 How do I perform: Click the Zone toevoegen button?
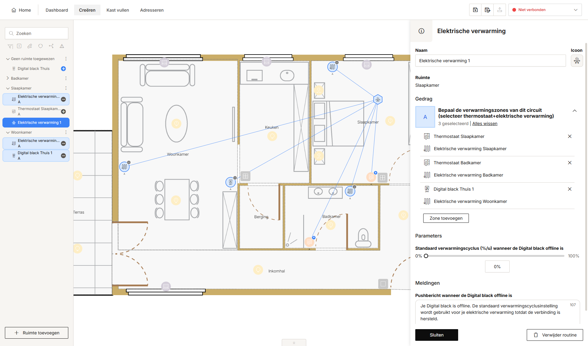point(446,218)
